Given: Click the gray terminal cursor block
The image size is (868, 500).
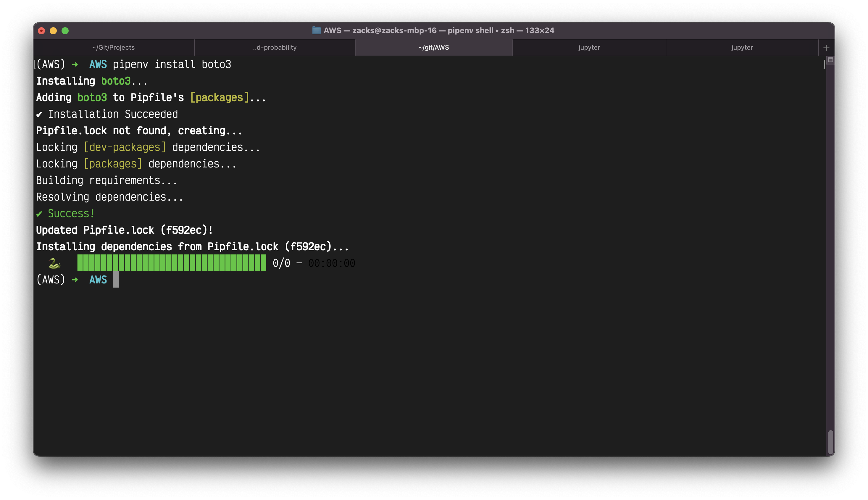Looking at the screenshot, I should pyautogui.click(x=116, y=280).
